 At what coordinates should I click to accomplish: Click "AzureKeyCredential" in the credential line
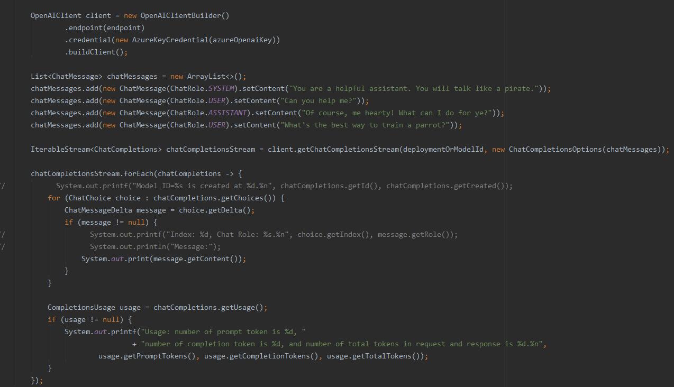coord(170,40)
